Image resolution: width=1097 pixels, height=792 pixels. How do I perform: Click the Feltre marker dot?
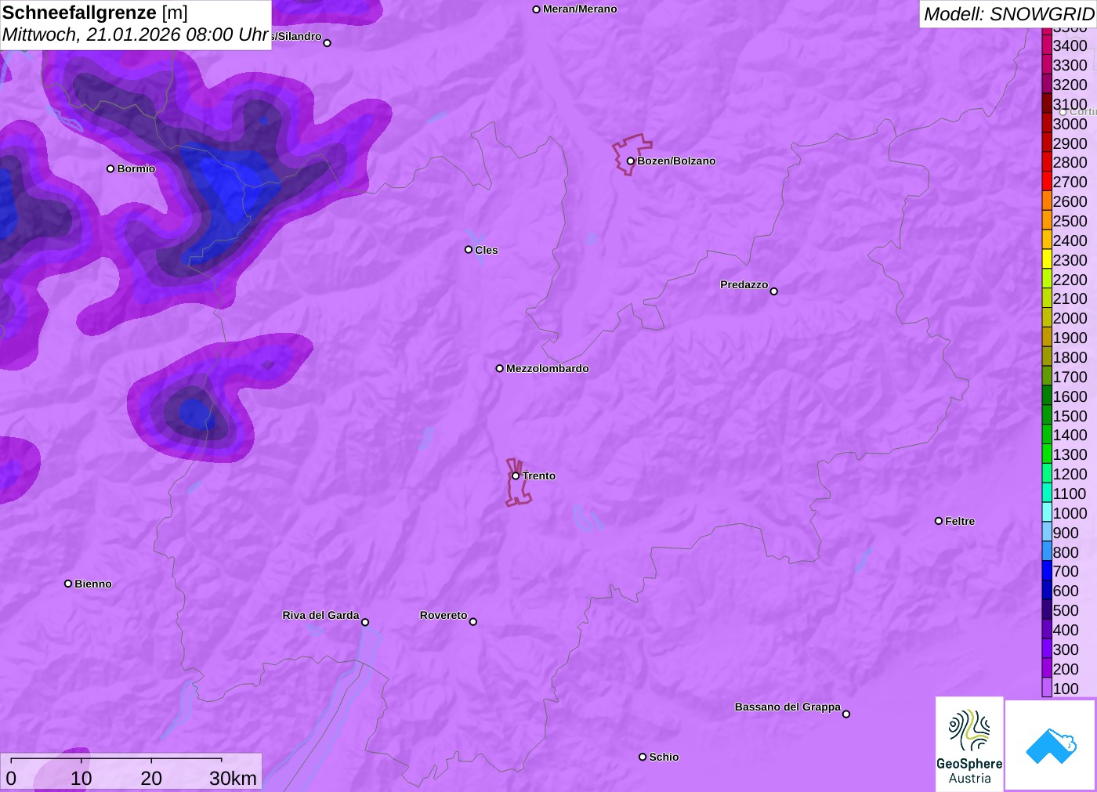tap(939, 521)
